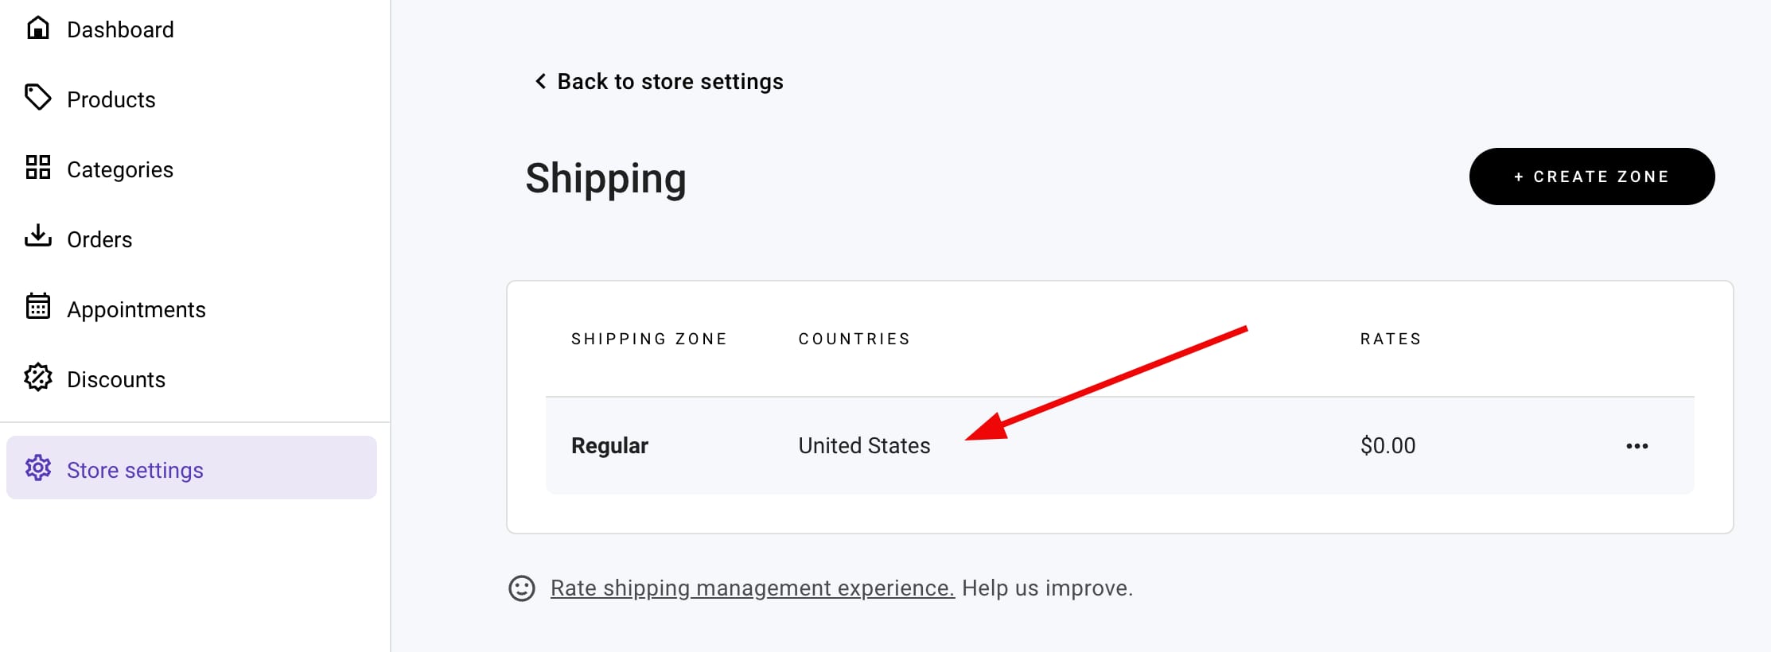1771x652 pixels.
Task: Choose Appointments from the sidebar menu
Action: coord(136,309)
